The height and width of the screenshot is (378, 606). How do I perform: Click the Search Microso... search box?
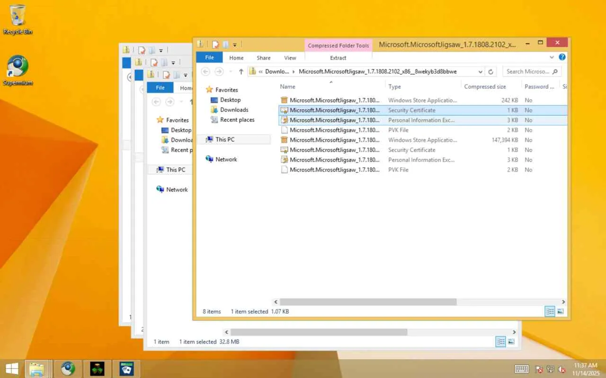[x=532, y=72]
